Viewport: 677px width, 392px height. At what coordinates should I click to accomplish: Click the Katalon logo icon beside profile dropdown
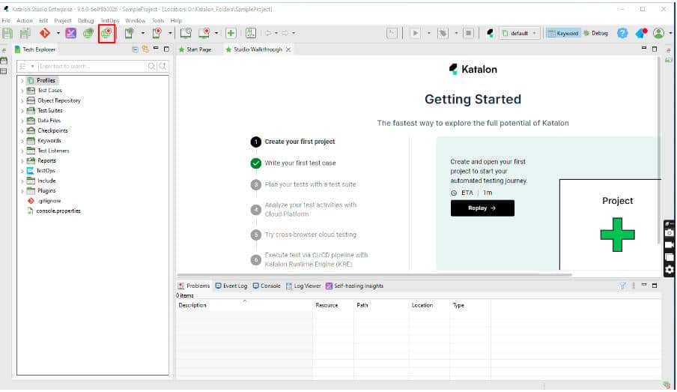490,33
